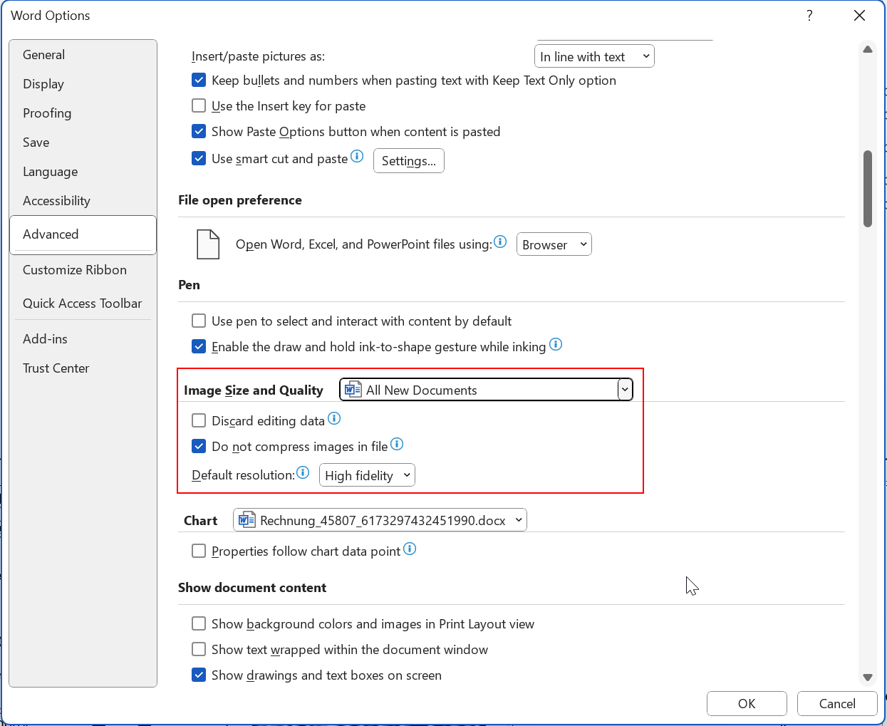The height and width of the screenshot is (726, 887).
Task: Open the Browser file open preference dropdown
Action: coord(554,244)
